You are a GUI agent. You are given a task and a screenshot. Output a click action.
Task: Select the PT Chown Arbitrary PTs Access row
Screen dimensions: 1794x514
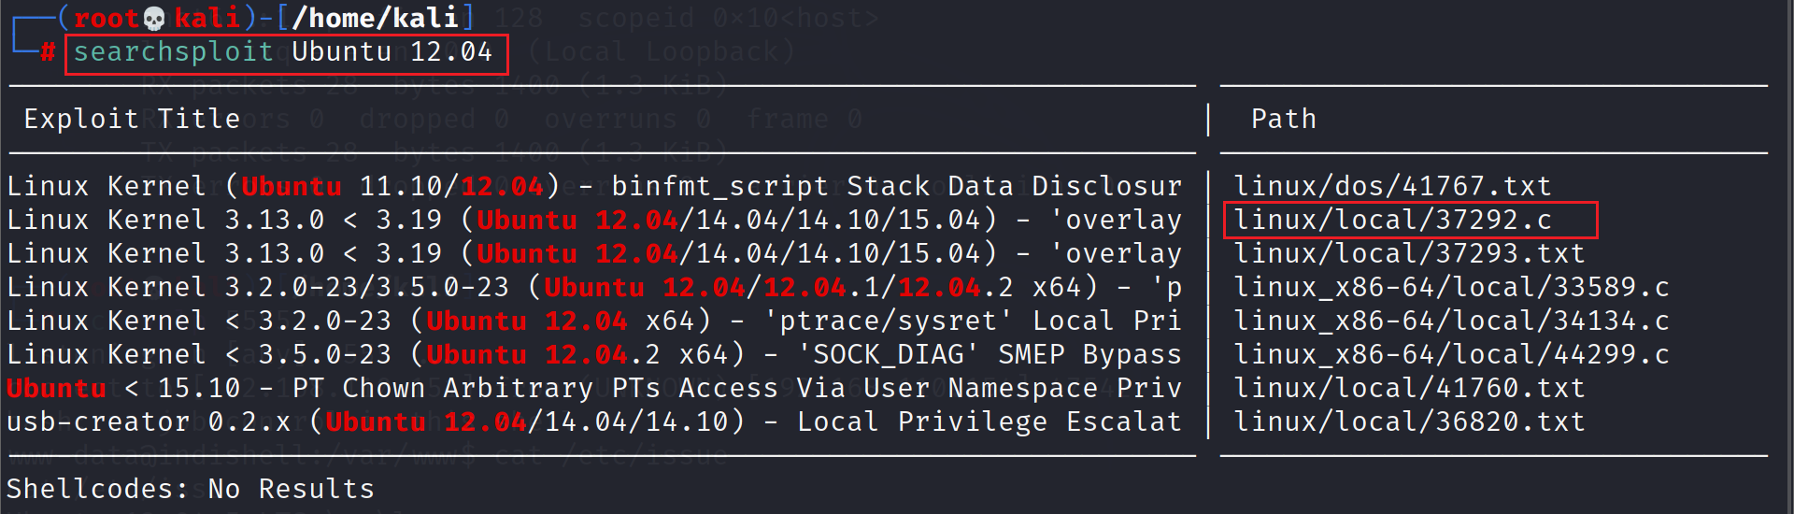[594, 388]
